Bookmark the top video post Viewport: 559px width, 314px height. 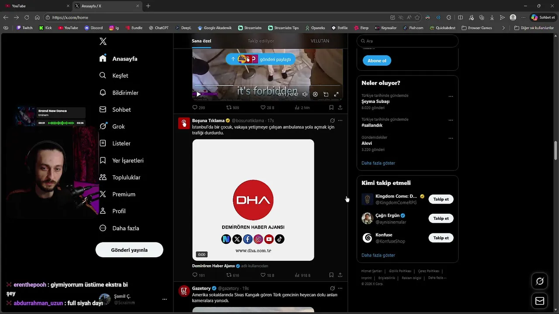tap(331, 107)
